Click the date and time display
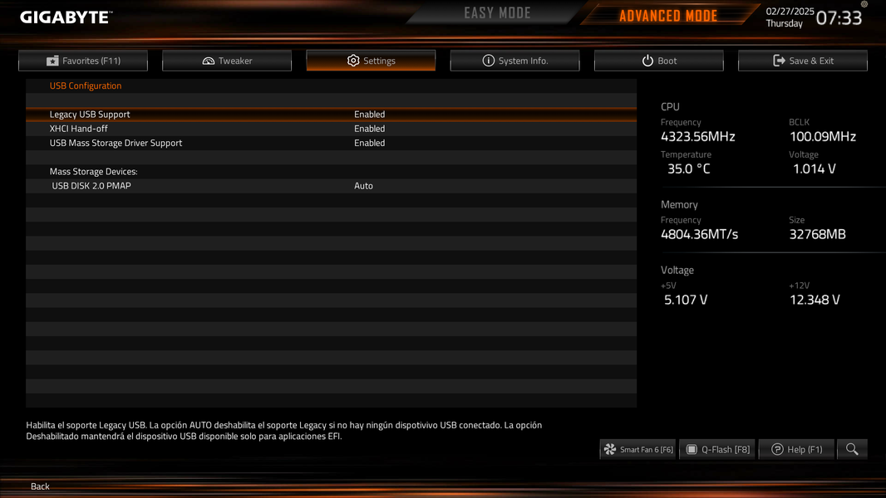The image size is (886, 498). (x=814, y=17)
